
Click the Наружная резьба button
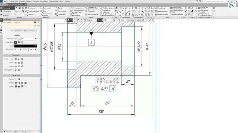tap(203, 11)
